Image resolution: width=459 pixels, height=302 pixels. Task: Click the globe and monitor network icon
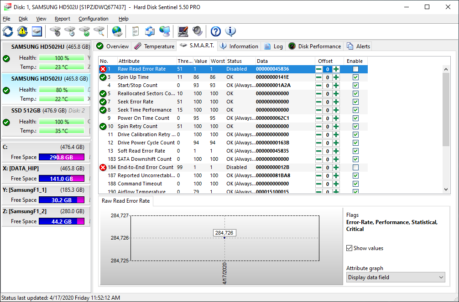point(165,31)
